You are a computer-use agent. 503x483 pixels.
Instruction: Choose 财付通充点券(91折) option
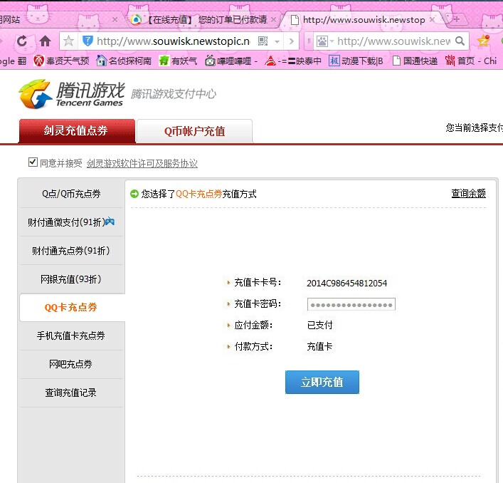[x=71, y=251]
